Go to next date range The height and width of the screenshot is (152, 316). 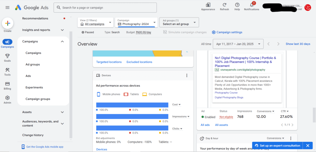click(278, 44)
